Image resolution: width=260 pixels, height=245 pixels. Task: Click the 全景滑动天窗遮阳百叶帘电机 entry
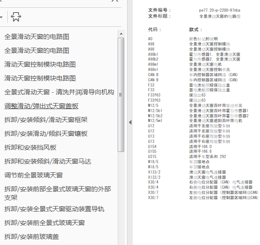tap(215, 121)
